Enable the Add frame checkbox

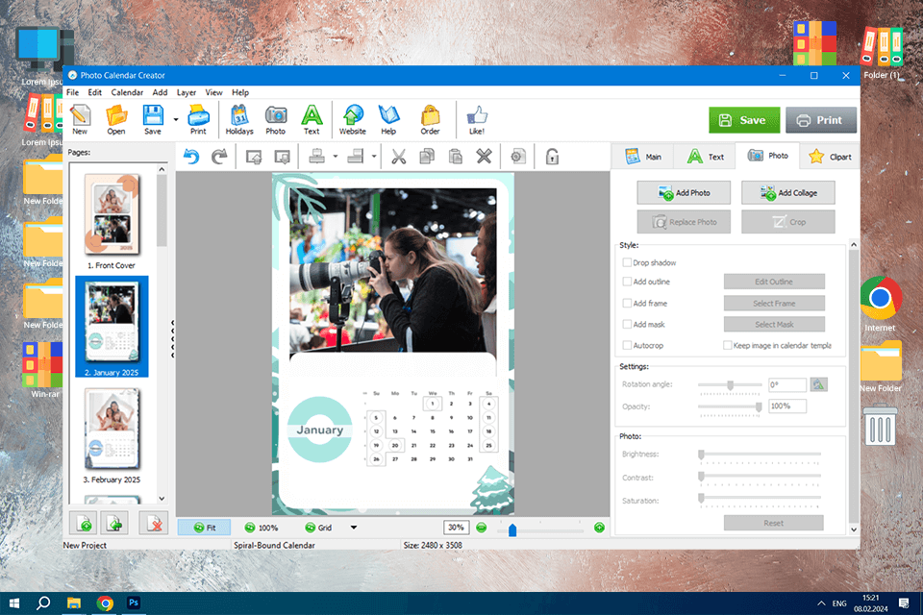[627, 303]
